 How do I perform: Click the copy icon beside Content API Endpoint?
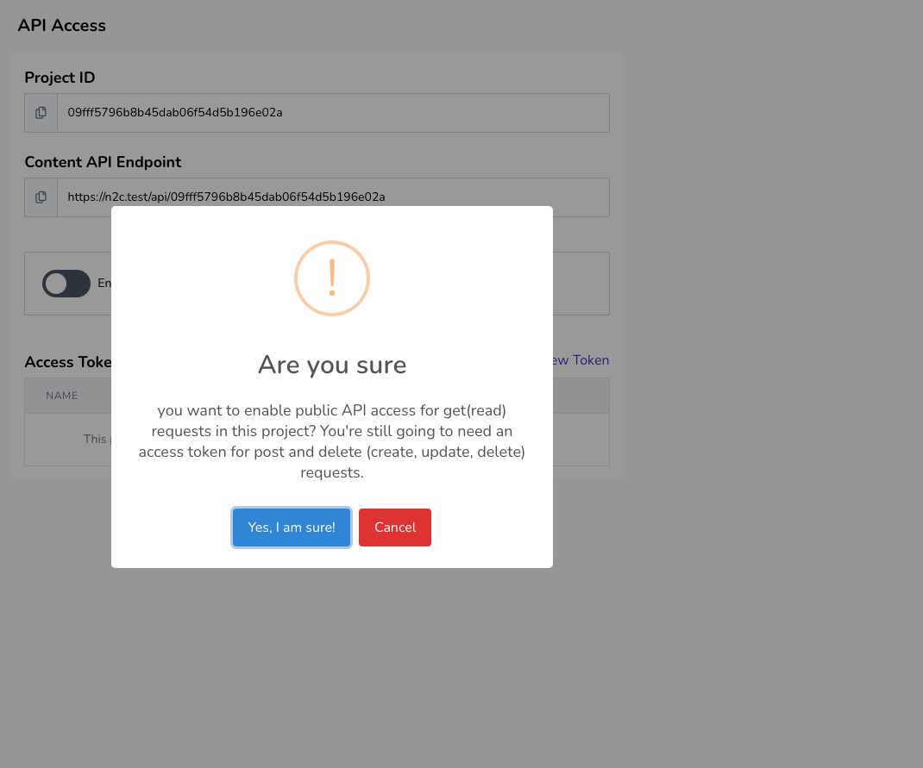[41, 197]
